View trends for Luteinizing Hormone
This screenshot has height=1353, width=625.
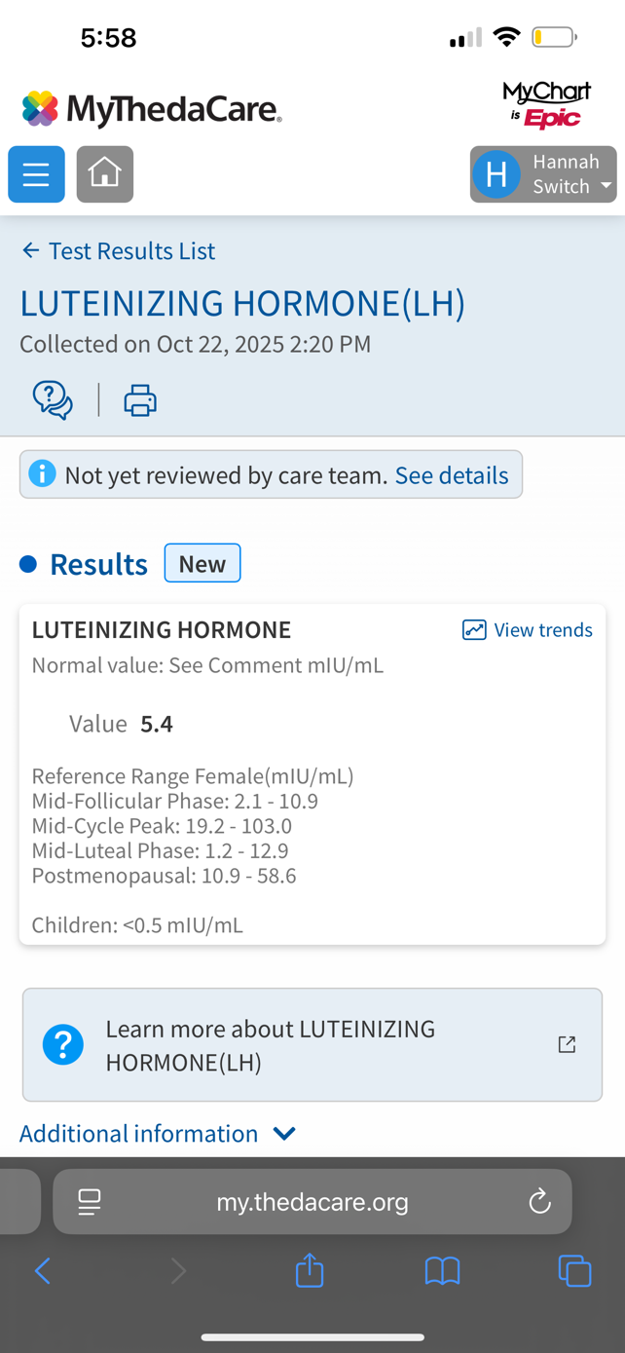pos(528,630)
